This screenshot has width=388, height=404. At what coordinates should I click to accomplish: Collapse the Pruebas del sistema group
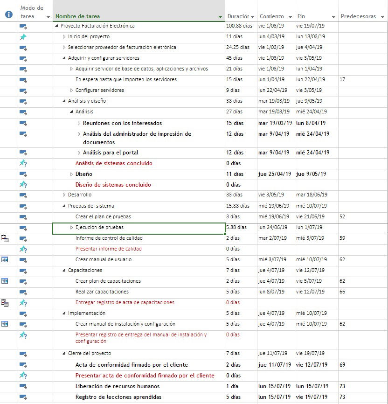(64, 206)
